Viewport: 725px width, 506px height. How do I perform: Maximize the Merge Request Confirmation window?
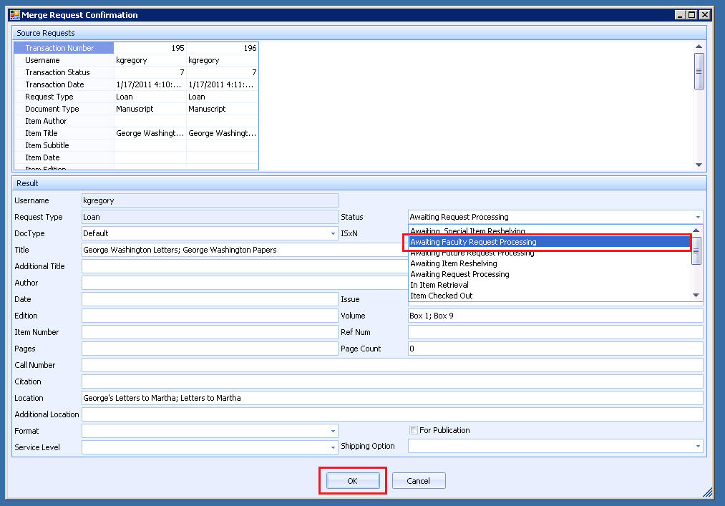click(x=691, y=14)
